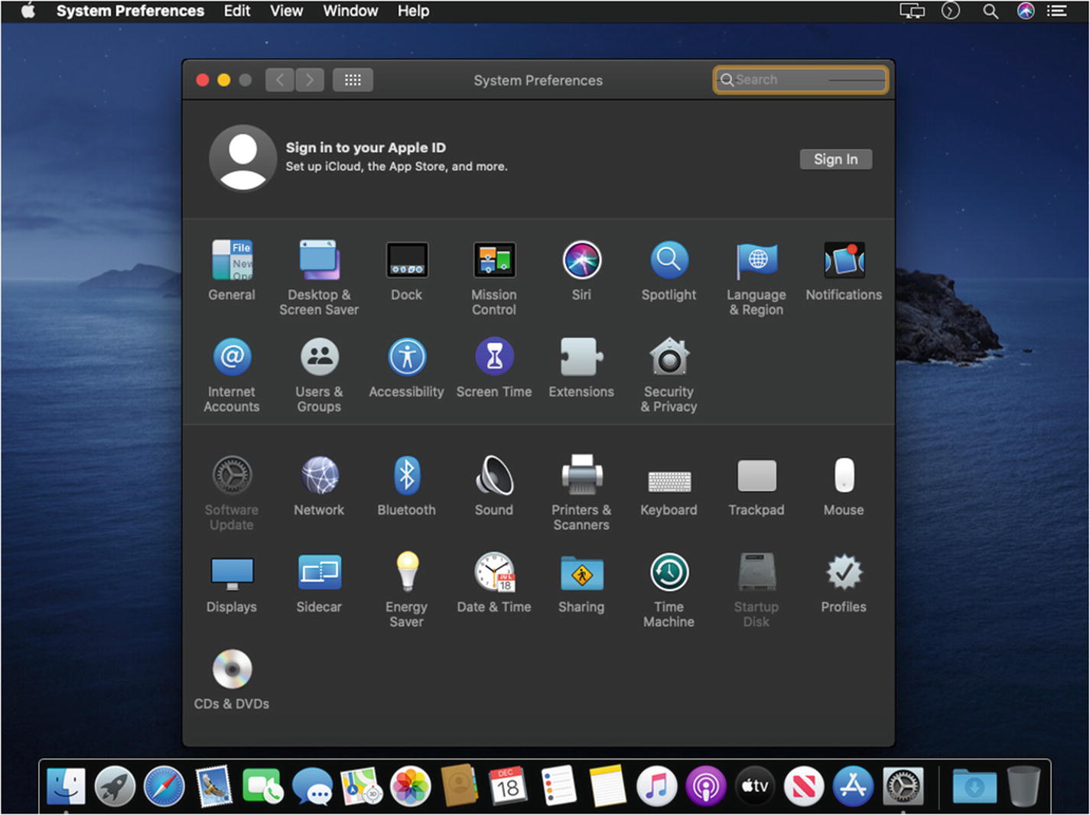Click the Siri icon in menu bar
Screen dimensions: 1090x815
[1026, 11]
